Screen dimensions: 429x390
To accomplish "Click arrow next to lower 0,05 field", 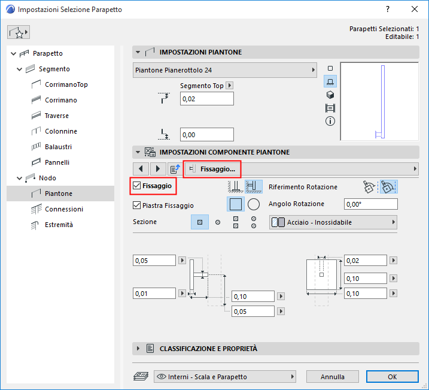I will pos(281,311).
